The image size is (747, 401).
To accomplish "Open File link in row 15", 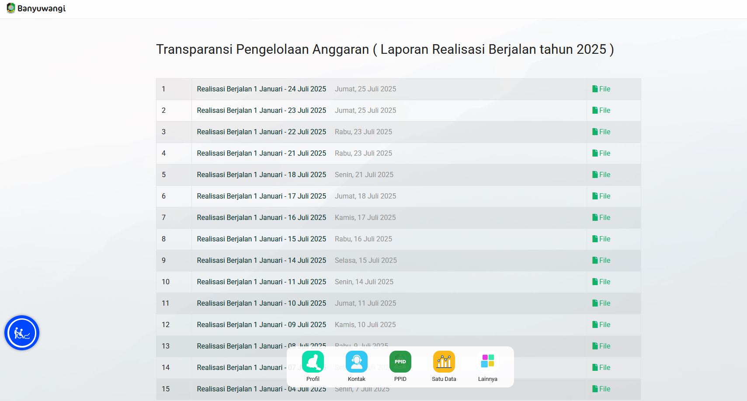I will [601, 389].
